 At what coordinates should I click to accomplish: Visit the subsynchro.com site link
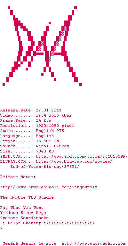click(x=93, y=243)
